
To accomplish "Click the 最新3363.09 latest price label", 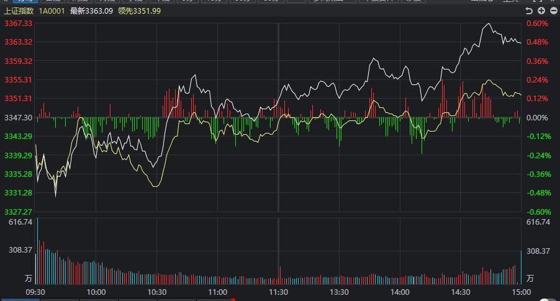I will (x=91, y=11).
